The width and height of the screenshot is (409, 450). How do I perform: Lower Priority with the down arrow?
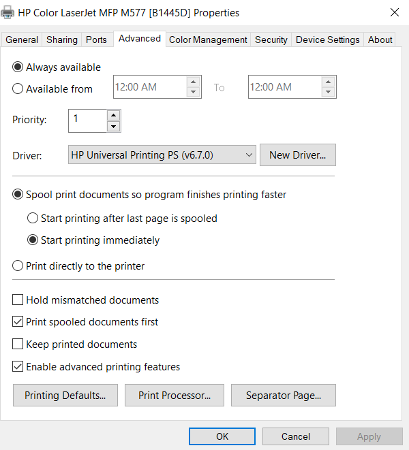pos(114,126)
